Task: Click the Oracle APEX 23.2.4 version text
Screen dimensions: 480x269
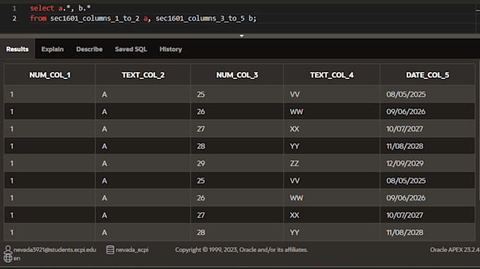Action: (455, 250)
